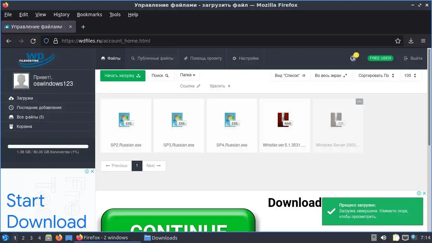The image size is (432, 243).
Task: Click the oswindows123 username
Action: 53,84
